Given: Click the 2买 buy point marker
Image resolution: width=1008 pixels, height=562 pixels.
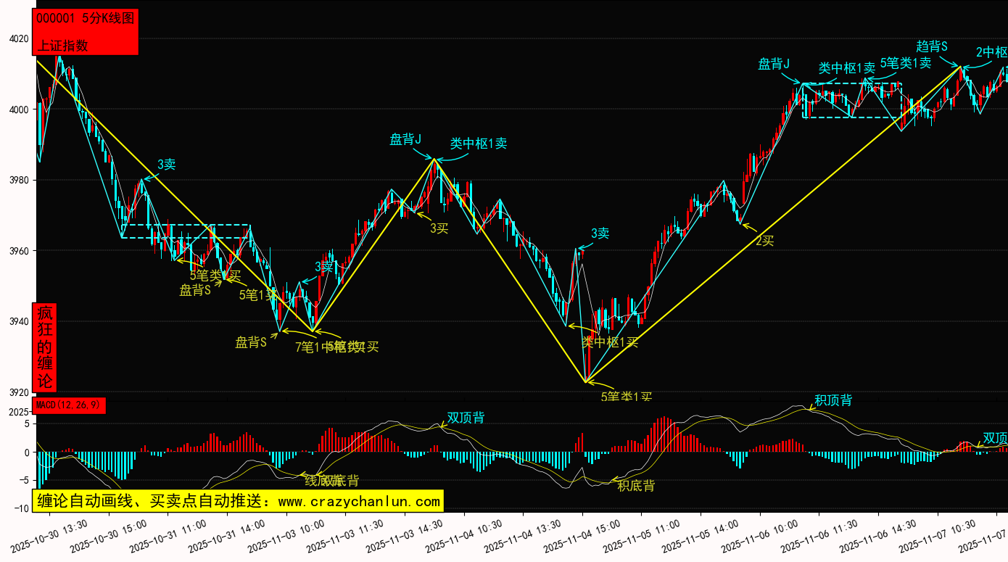Looking at the screenshot, I should [x=765, y=241].
